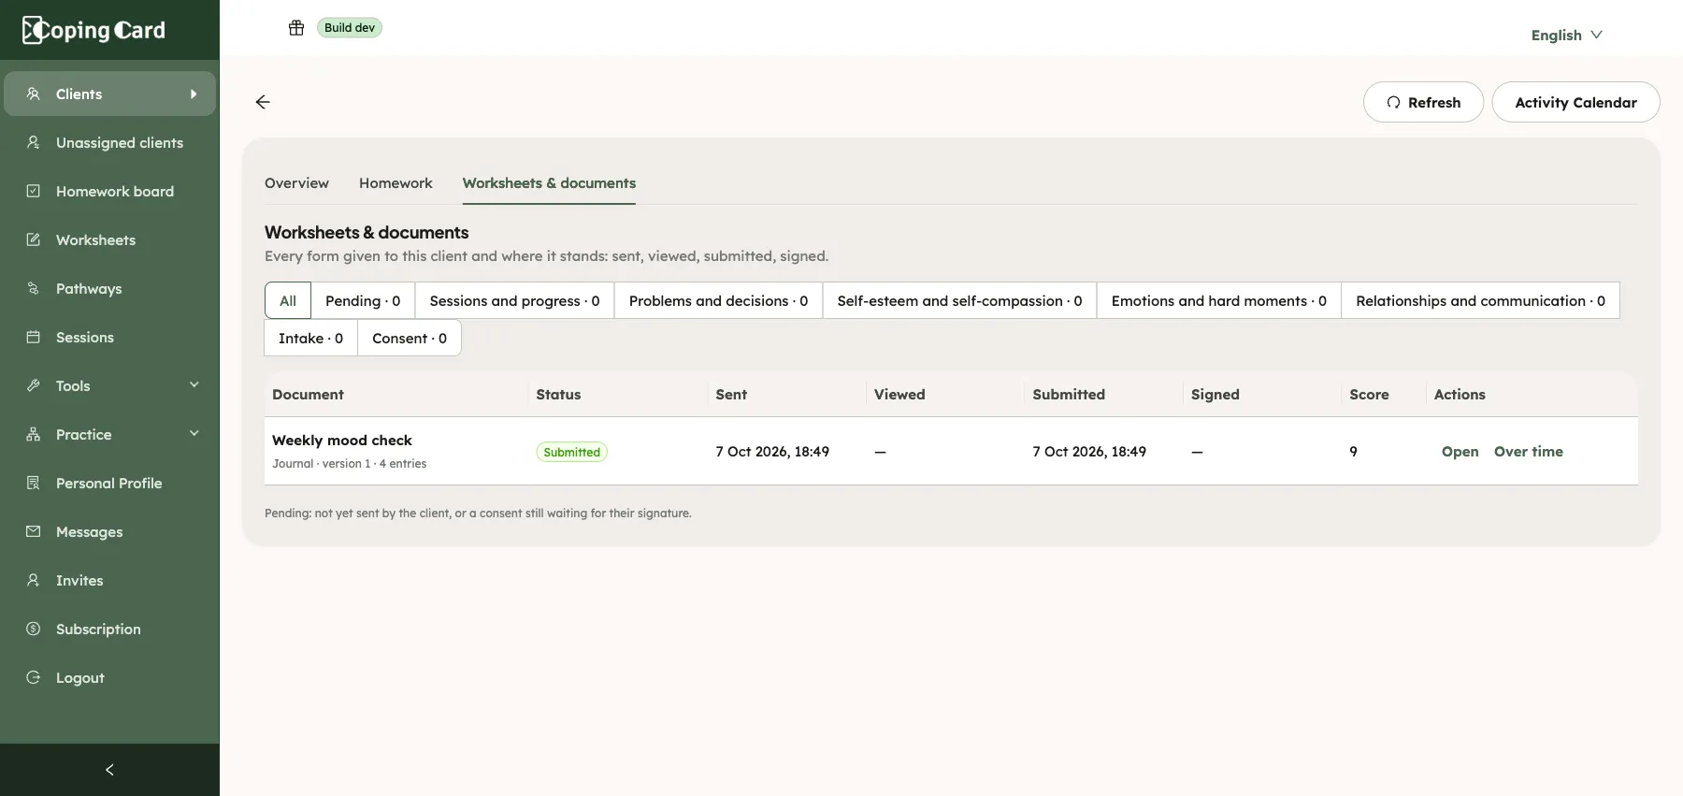
Task: Click the Invites sidebar icon
Action: point(34,580)
